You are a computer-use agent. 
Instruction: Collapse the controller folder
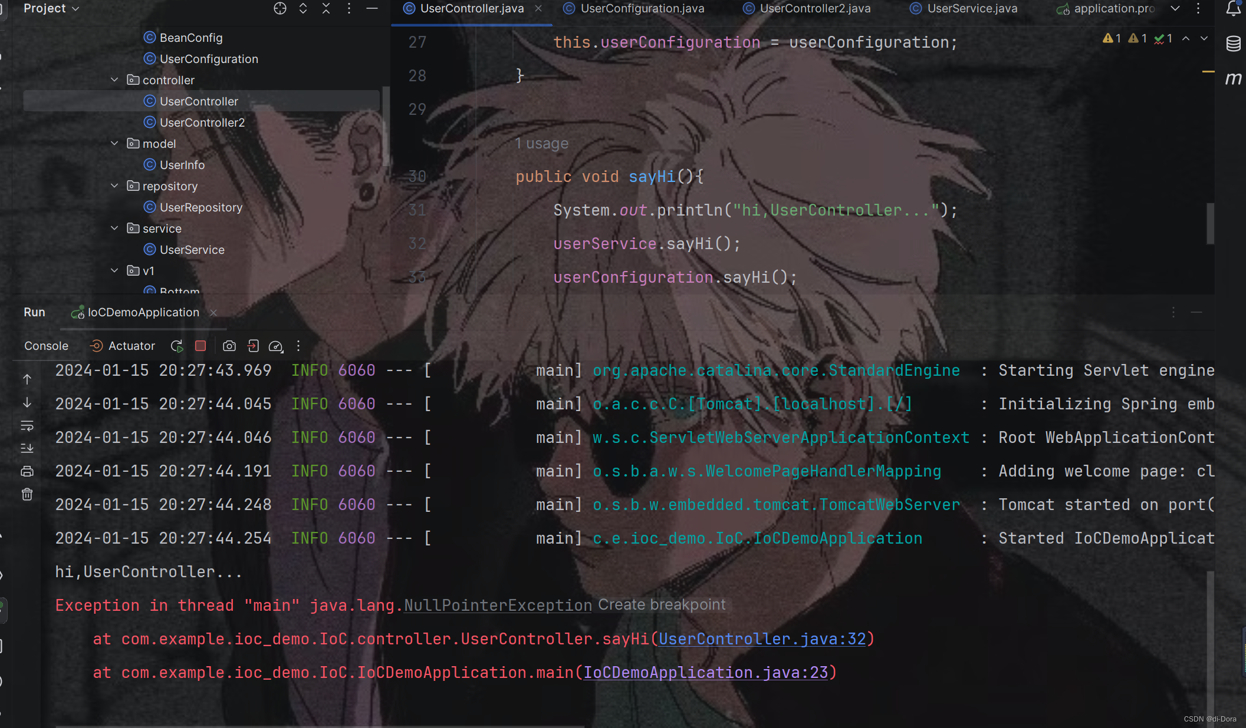(114, 80)
